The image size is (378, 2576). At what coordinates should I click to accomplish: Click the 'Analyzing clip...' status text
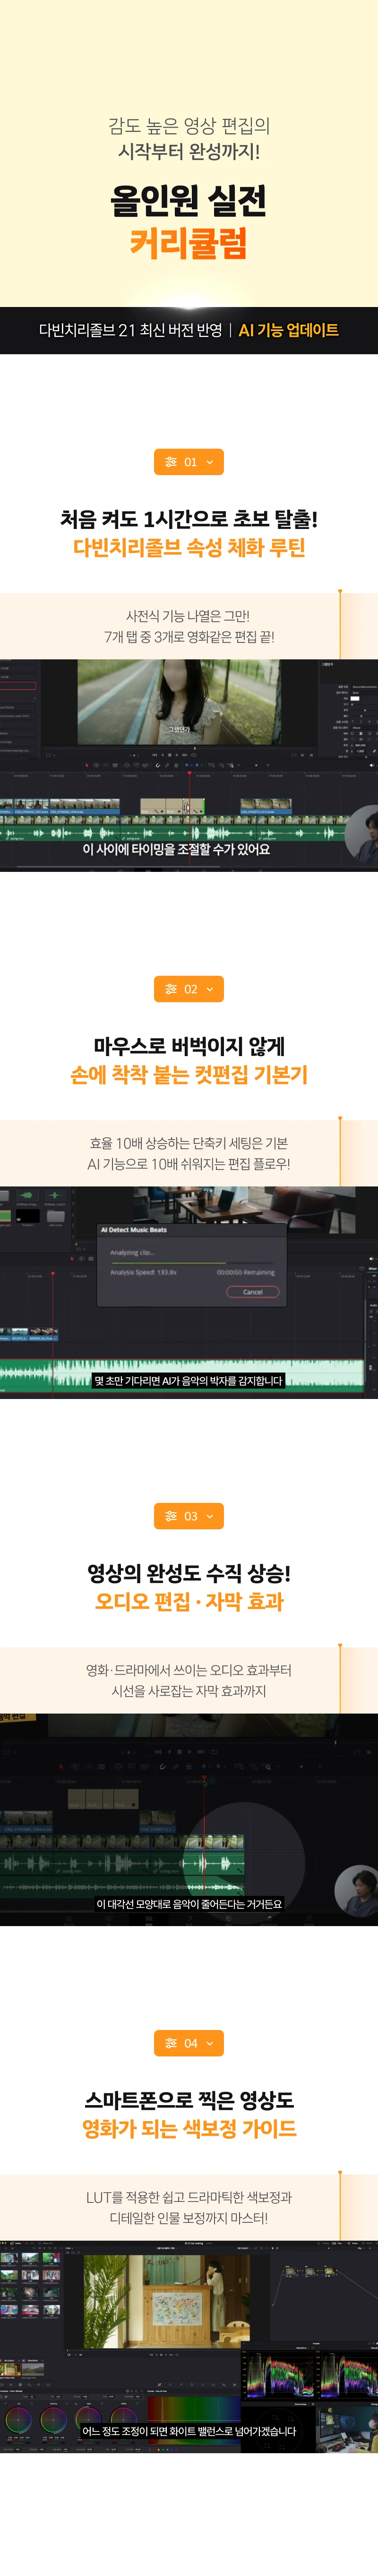[x=132, y=1252]
